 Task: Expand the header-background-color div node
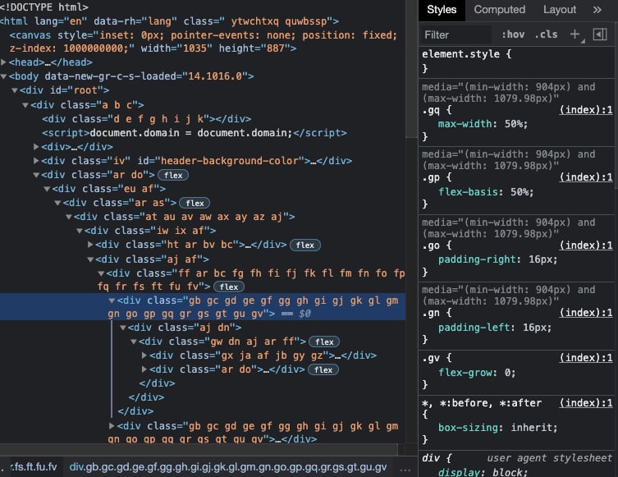click(36, 161)
